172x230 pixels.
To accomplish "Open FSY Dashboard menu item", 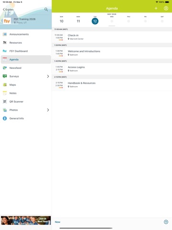I will click(x=26, y=51).
